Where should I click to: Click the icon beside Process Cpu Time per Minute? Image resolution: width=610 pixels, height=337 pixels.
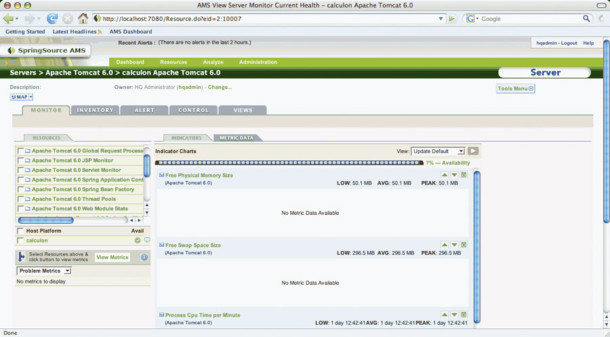coord(162,315)
